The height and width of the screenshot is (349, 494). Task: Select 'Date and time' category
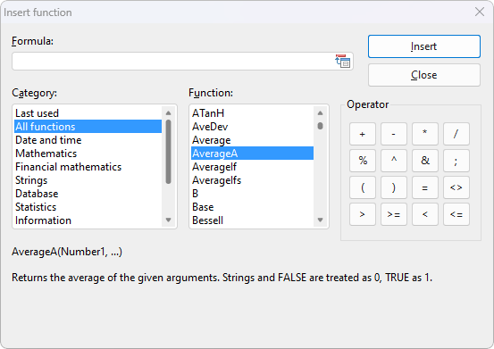pyautogui.click(x=88, y=140)
